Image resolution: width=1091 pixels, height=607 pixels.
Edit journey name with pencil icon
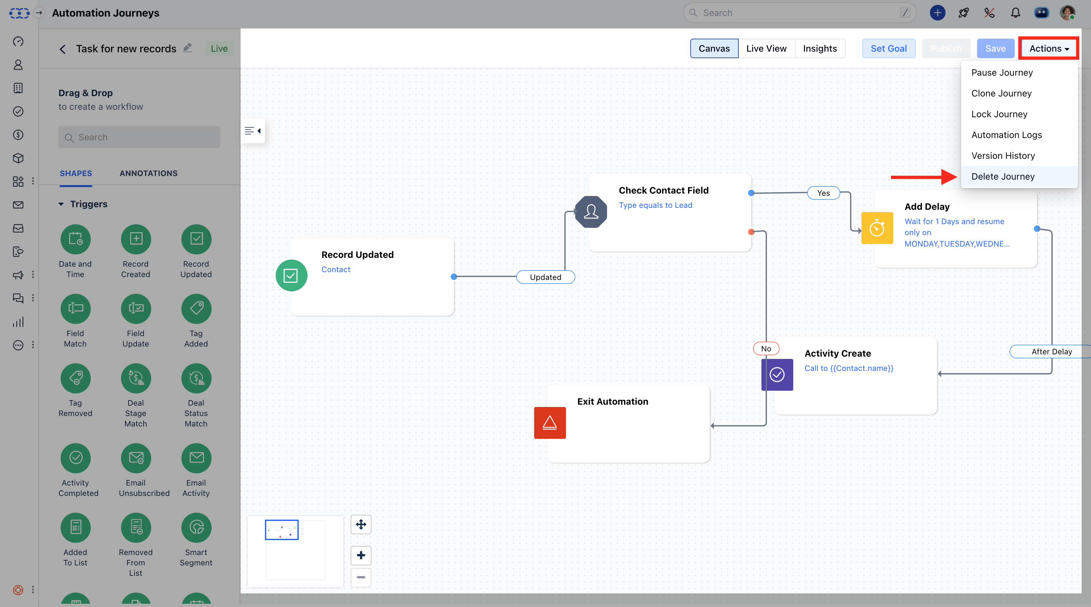pos(188,48)
